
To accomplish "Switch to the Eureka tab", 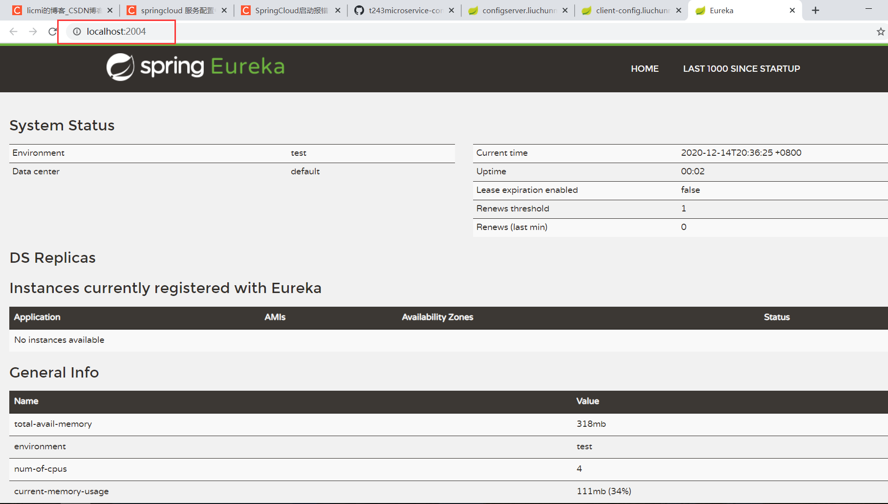I will (728, 10).
